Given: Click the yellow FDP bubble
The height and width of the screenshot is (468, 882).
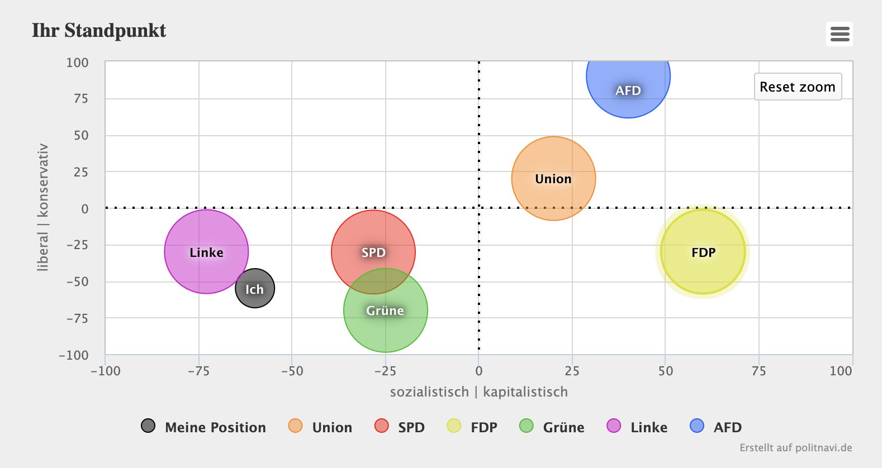Looking at the screenshot, I should [703, 252].
